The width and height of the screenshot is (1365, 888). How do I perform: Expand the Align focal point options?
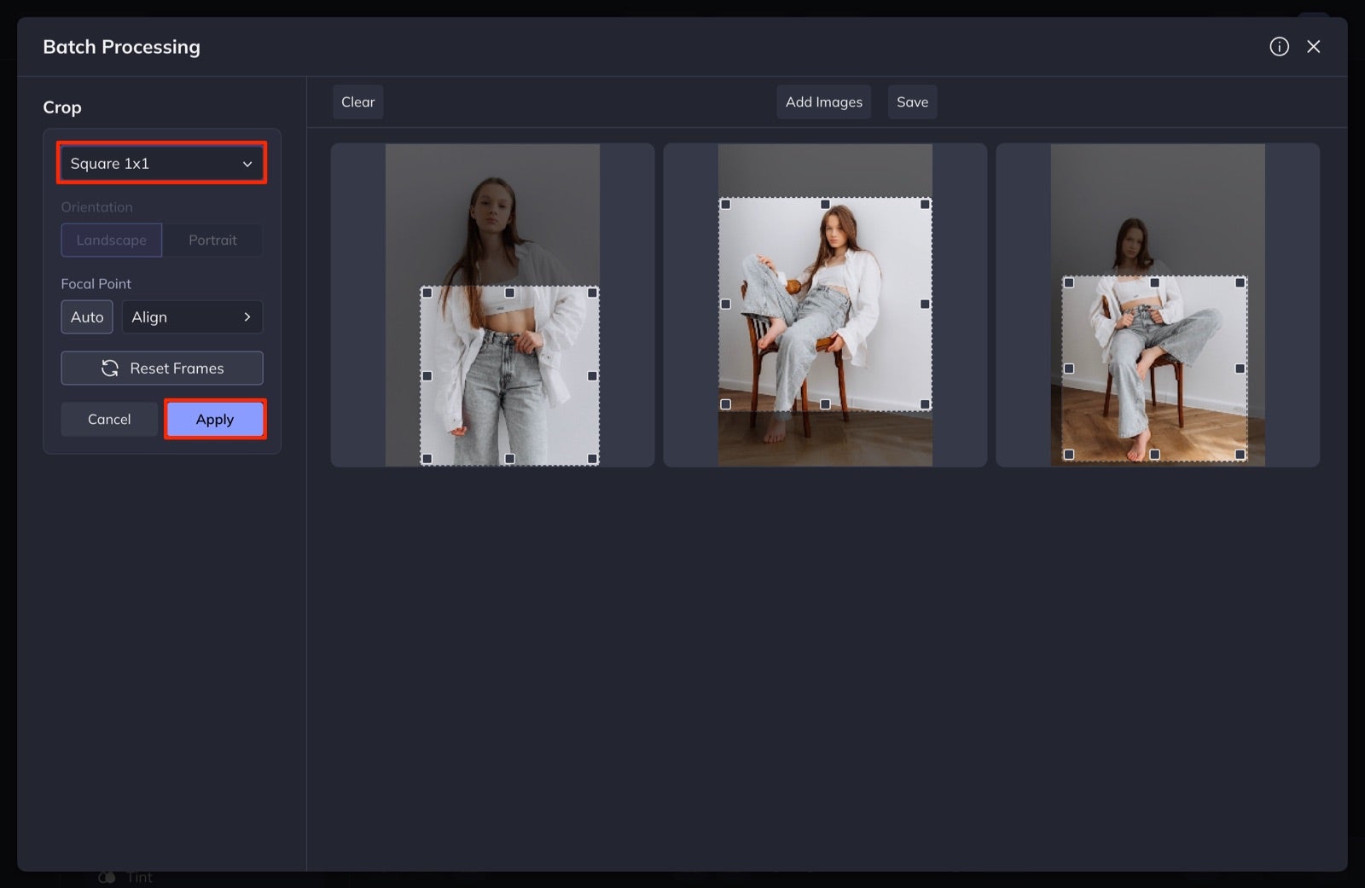[192, 316]
